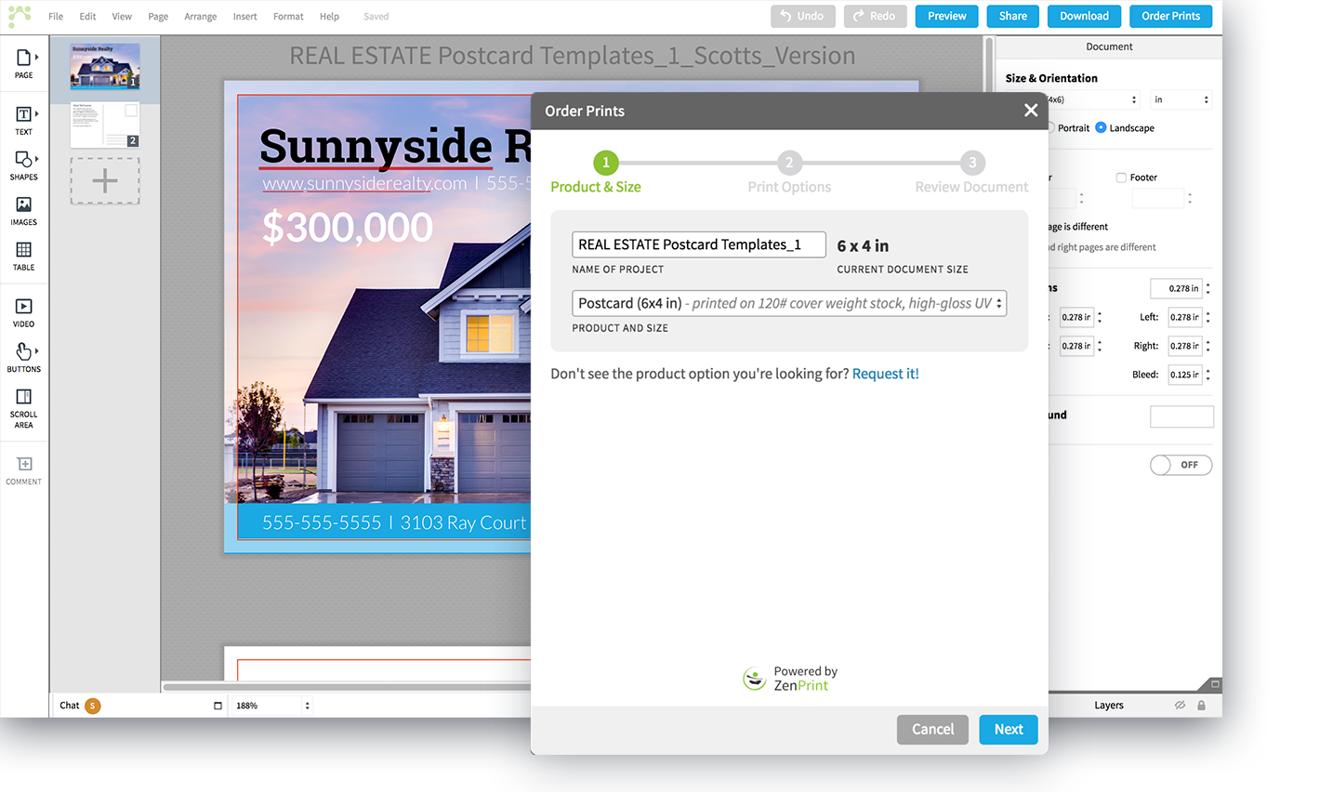Select the Scroll Area tool
The height and width of the screenshot is (792, 1333).
click(x=24, y=406)
